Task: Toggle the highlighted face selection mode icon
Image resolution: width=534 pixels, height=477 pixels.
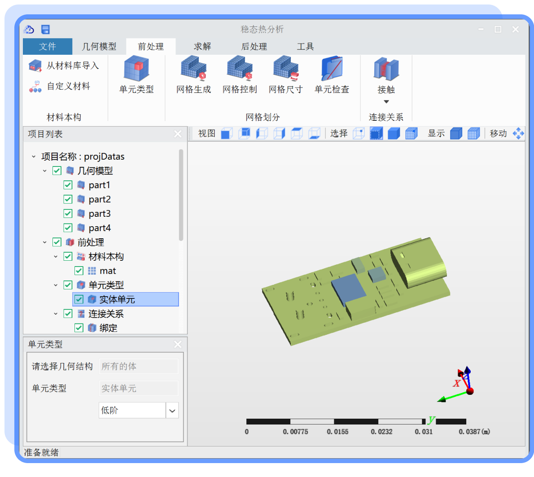Action: (376, 133)
